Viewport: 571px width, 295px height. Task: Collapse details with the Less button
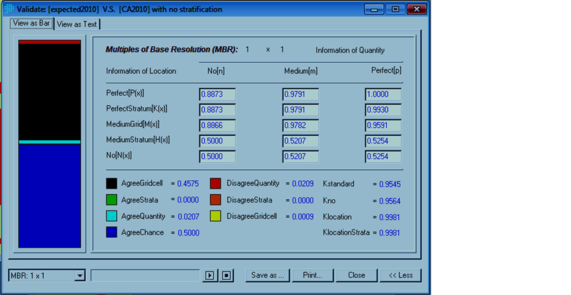pyautogui.click(x=400, y=275)
